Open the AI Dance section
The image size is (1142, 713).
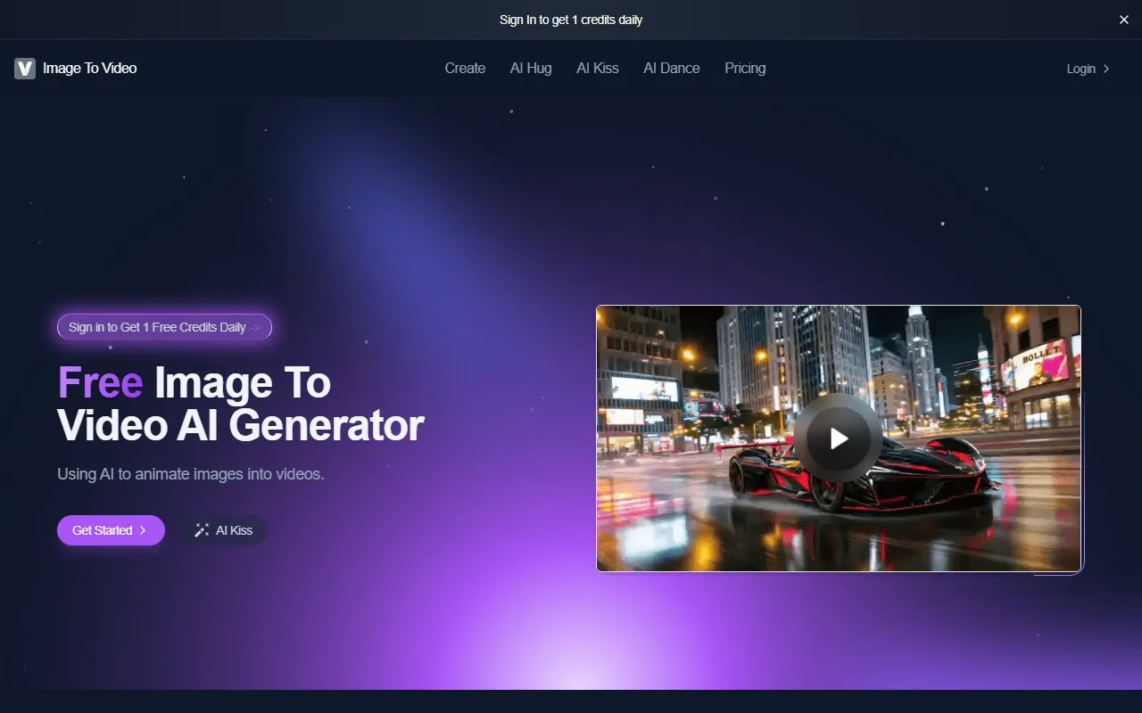point(671,68)
